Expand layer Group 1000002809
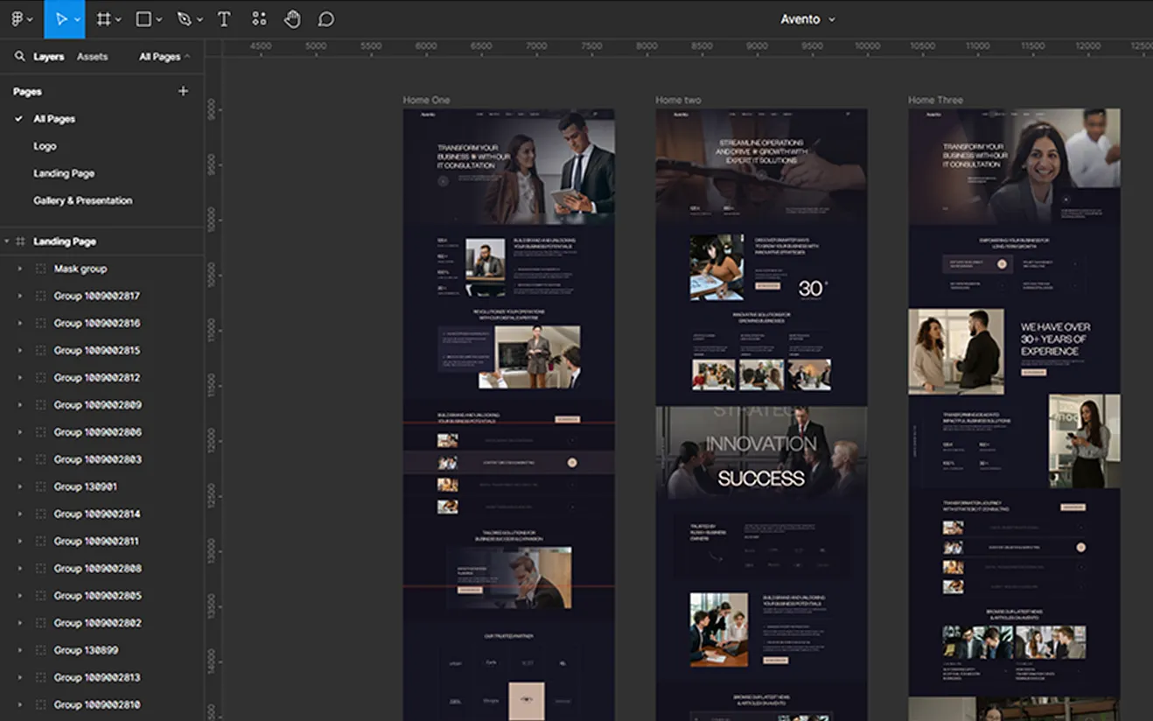This screenshot has width=1153, height=721. (x=20, y=404)
